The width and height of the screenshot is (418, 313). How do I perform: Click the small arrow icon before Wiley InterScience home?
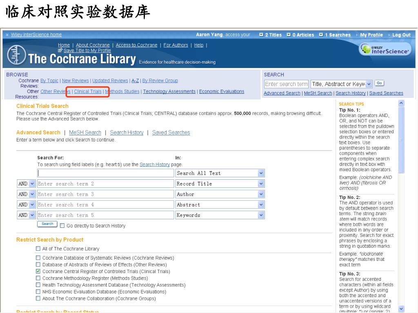(x=7, y=35)
